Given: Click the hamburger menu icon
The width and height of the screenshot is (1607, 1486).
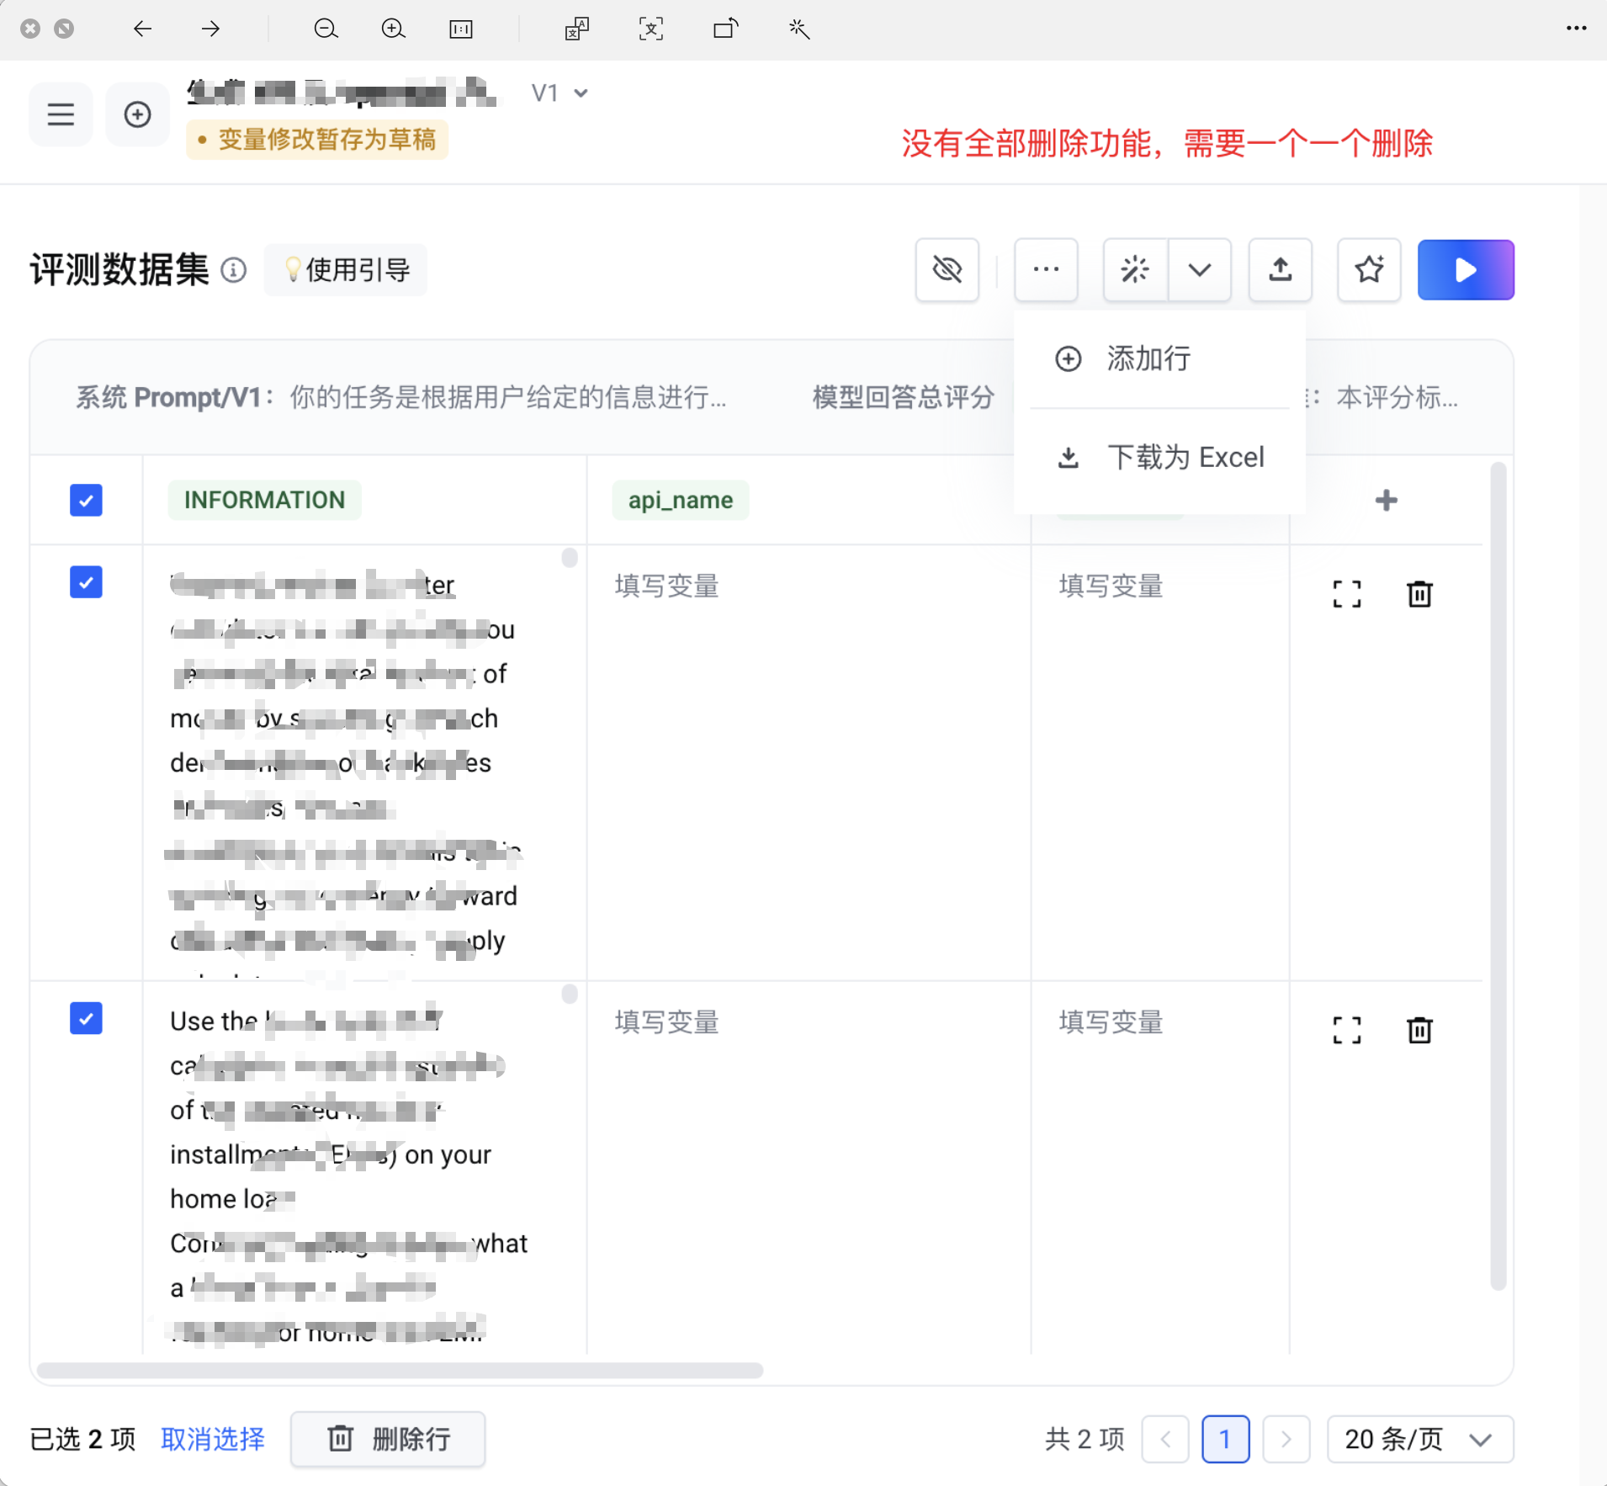Looking at the screenshot, I should 61,114.
